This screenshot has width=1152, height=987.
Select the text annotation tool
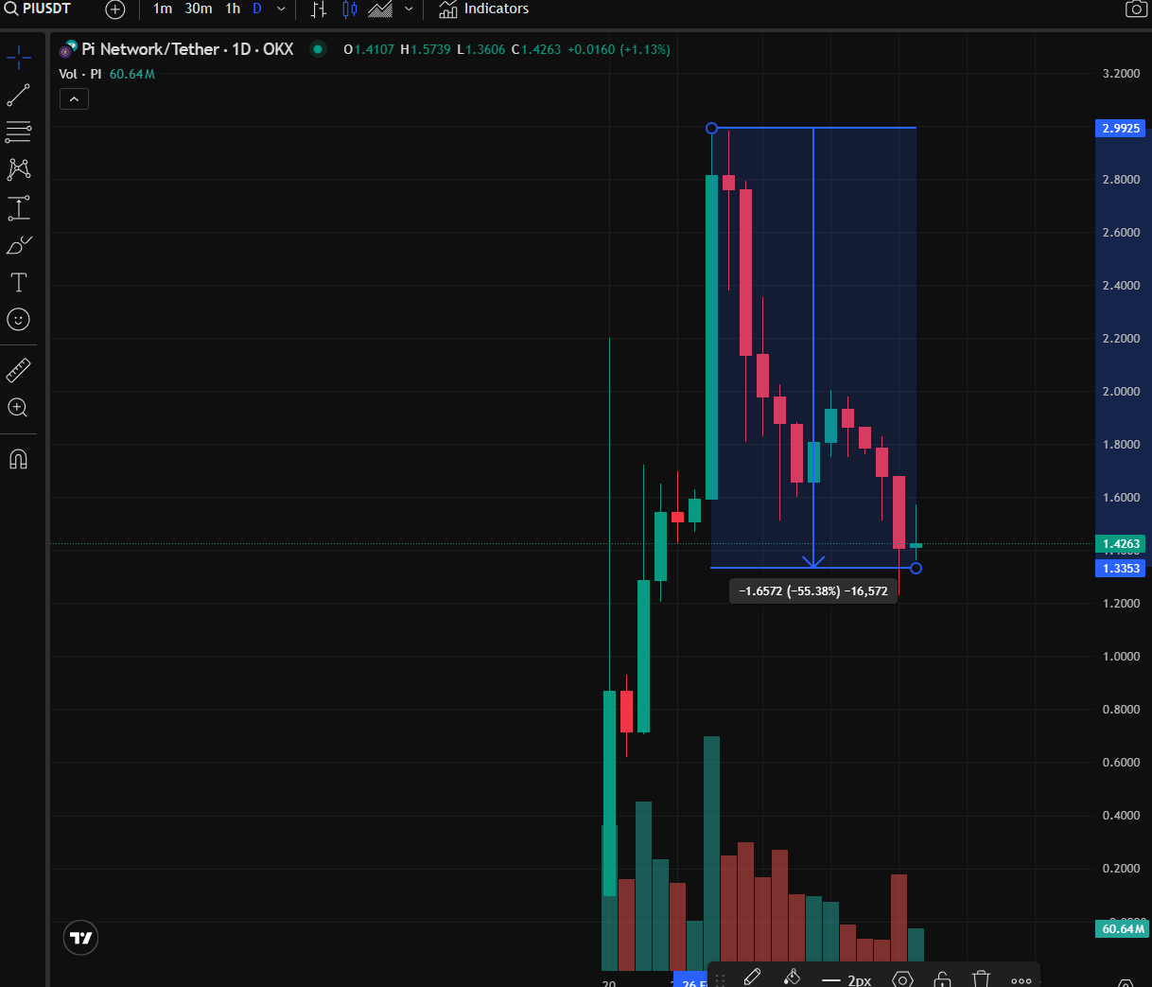pos(19,282)
